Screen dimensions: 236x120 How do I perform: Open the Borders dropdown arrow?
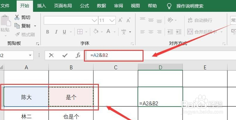86,32
